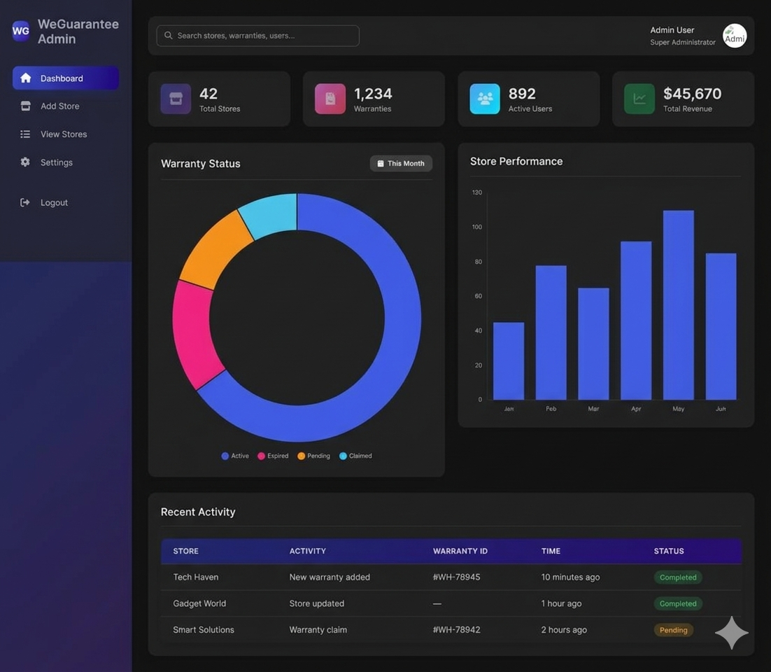The width and height of the screenshot is (771, 672).
Task: Click the Admin User name
Action: 672,30
